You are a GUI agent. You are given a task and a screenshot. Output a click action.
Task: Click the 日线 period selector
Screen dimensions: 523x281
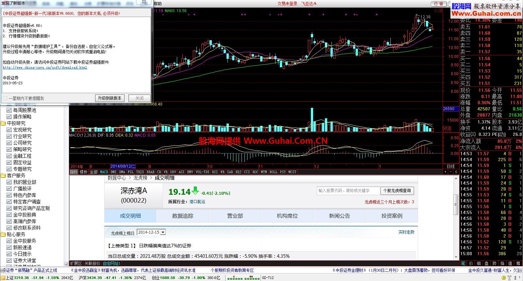(x=451, y=166)
